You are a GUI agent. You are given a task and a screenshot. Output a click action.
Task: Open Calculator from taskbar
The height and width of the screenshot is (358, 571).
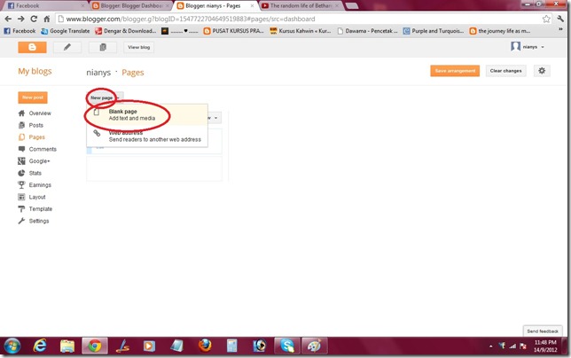(x=232, y=346)
